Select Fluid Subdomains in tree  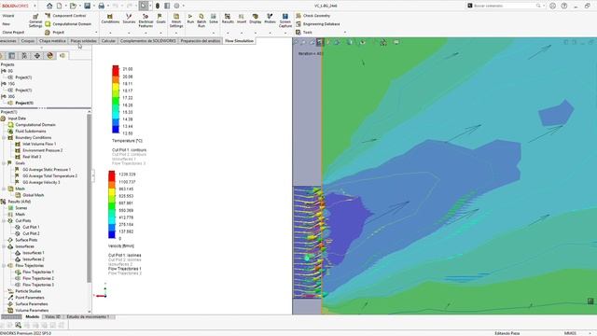(31, 131)
